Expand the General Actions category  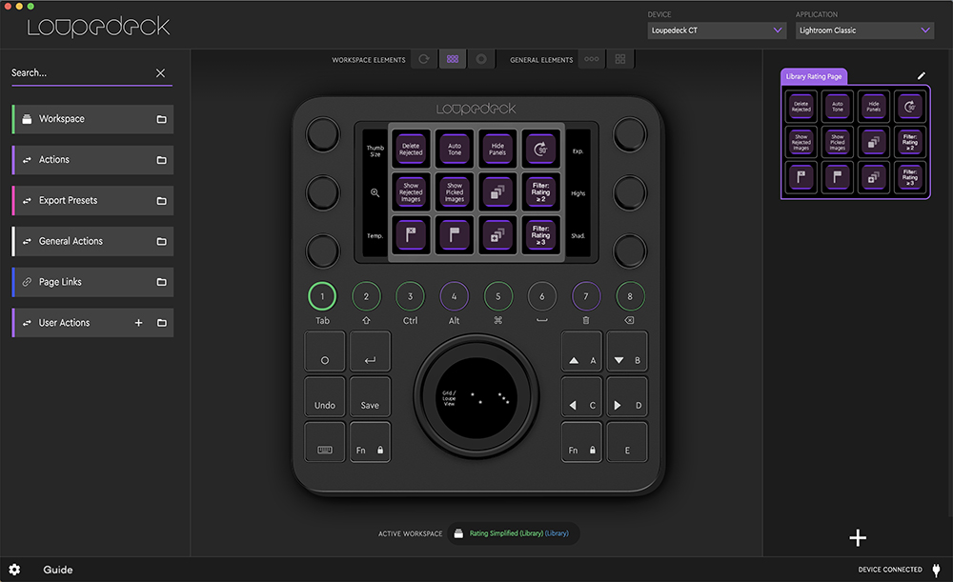tap(93, 241)
